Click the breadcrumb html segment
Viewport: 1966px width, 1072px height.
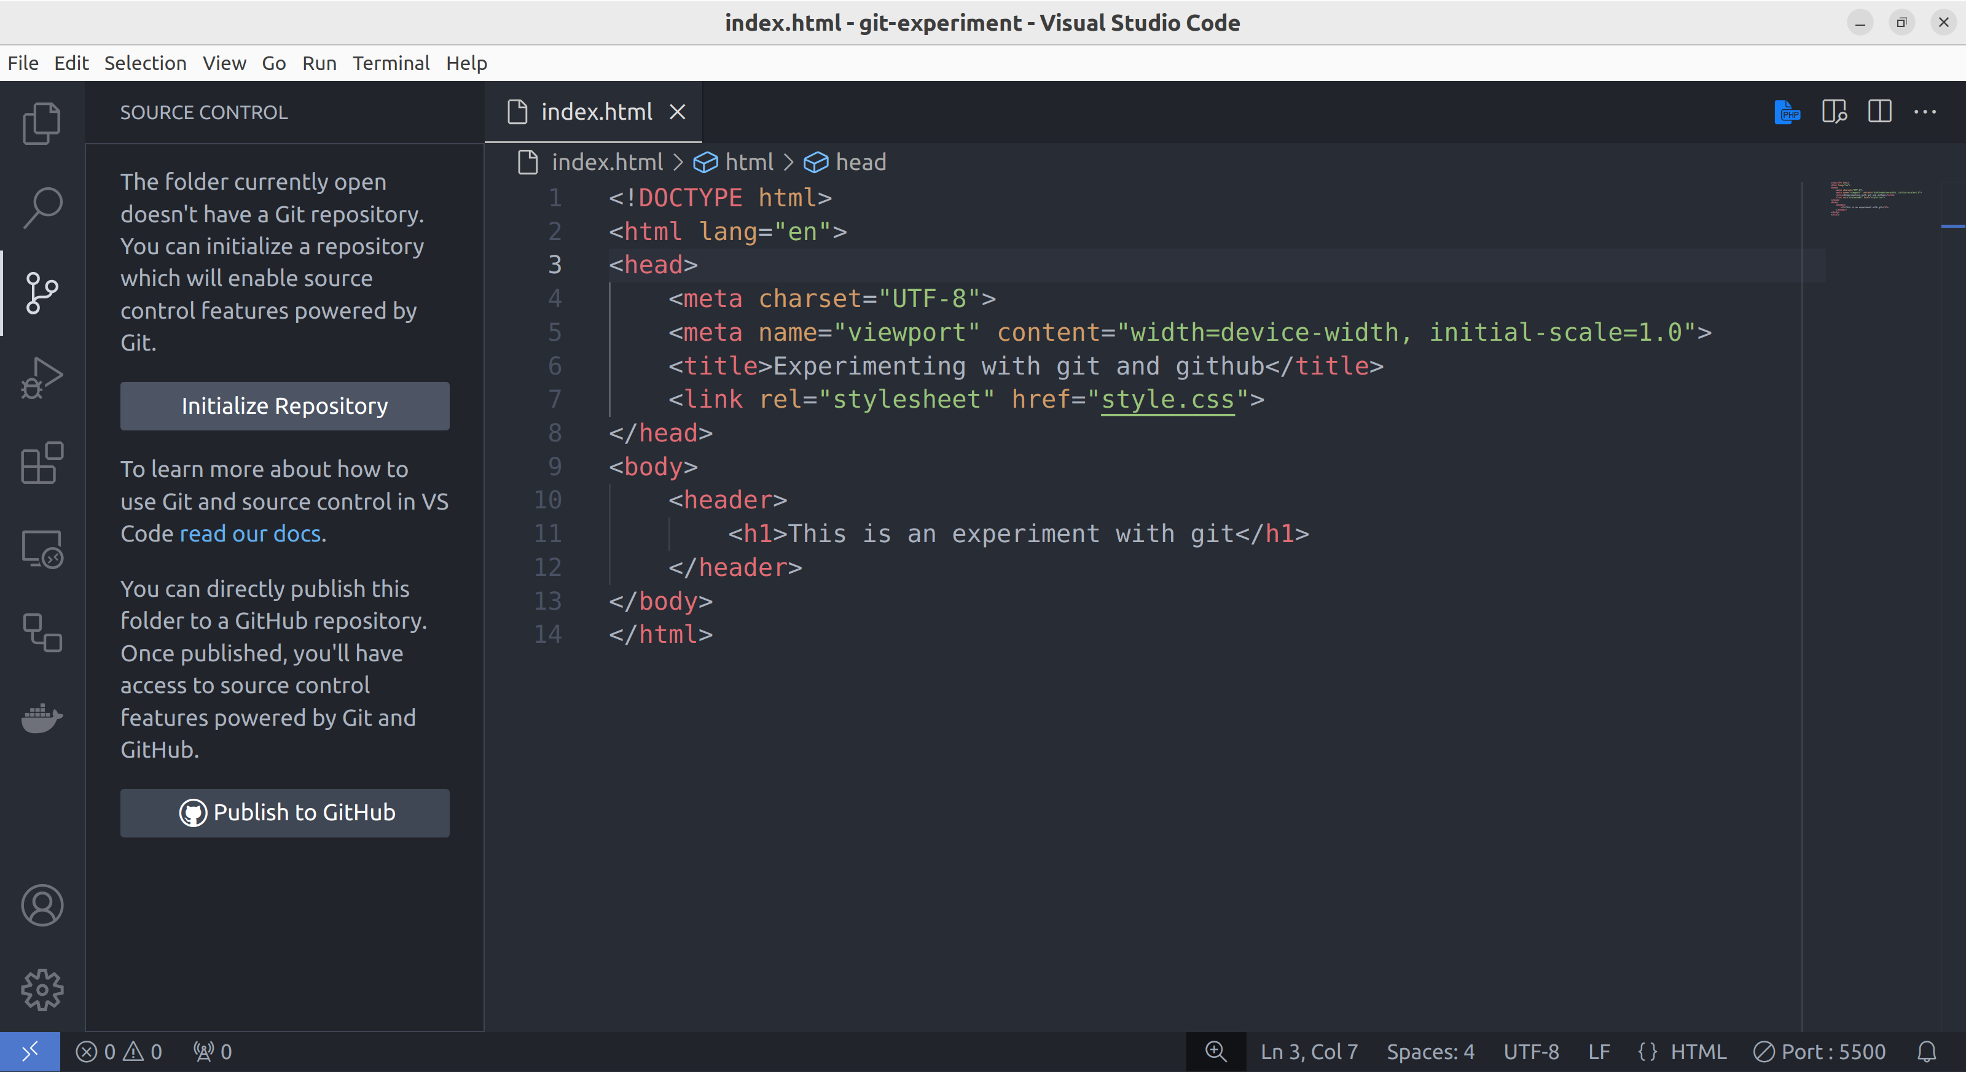[x=749, y=161]
